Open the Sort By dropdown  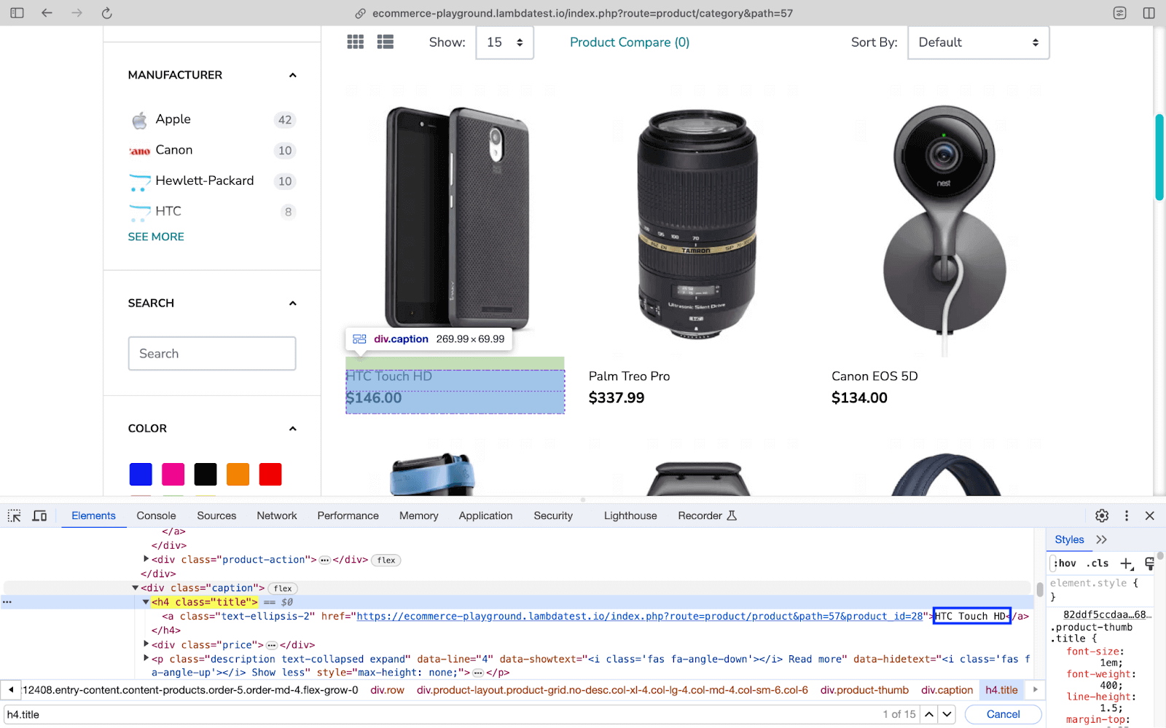pyautogui.click(x=978, y=42)
